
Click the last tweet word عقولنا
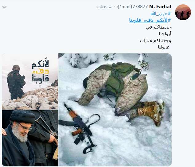[164, 47]
